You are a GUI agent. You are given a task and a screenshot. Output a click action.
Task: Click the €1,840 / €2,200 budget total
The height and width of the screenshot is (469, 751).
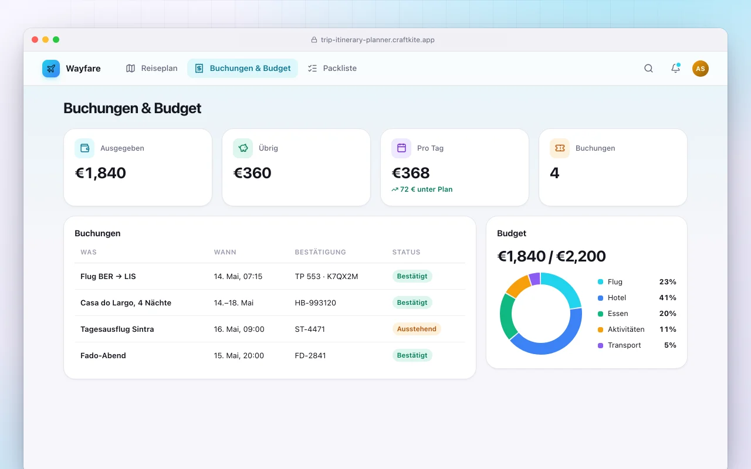(x=552, y=256)
